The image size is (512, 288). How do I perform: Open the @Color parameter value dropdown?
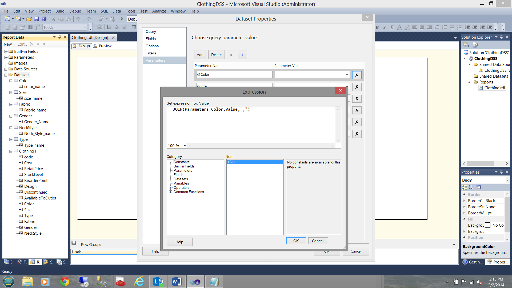(x=347, y=75)
